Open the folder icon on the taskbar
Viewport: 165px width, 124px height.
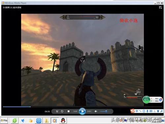[x=47, y=121]
